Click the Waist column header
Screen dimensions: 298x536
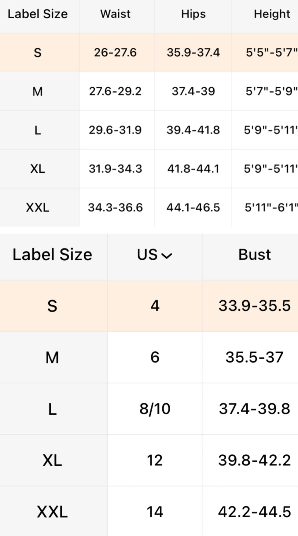point(115,14)
